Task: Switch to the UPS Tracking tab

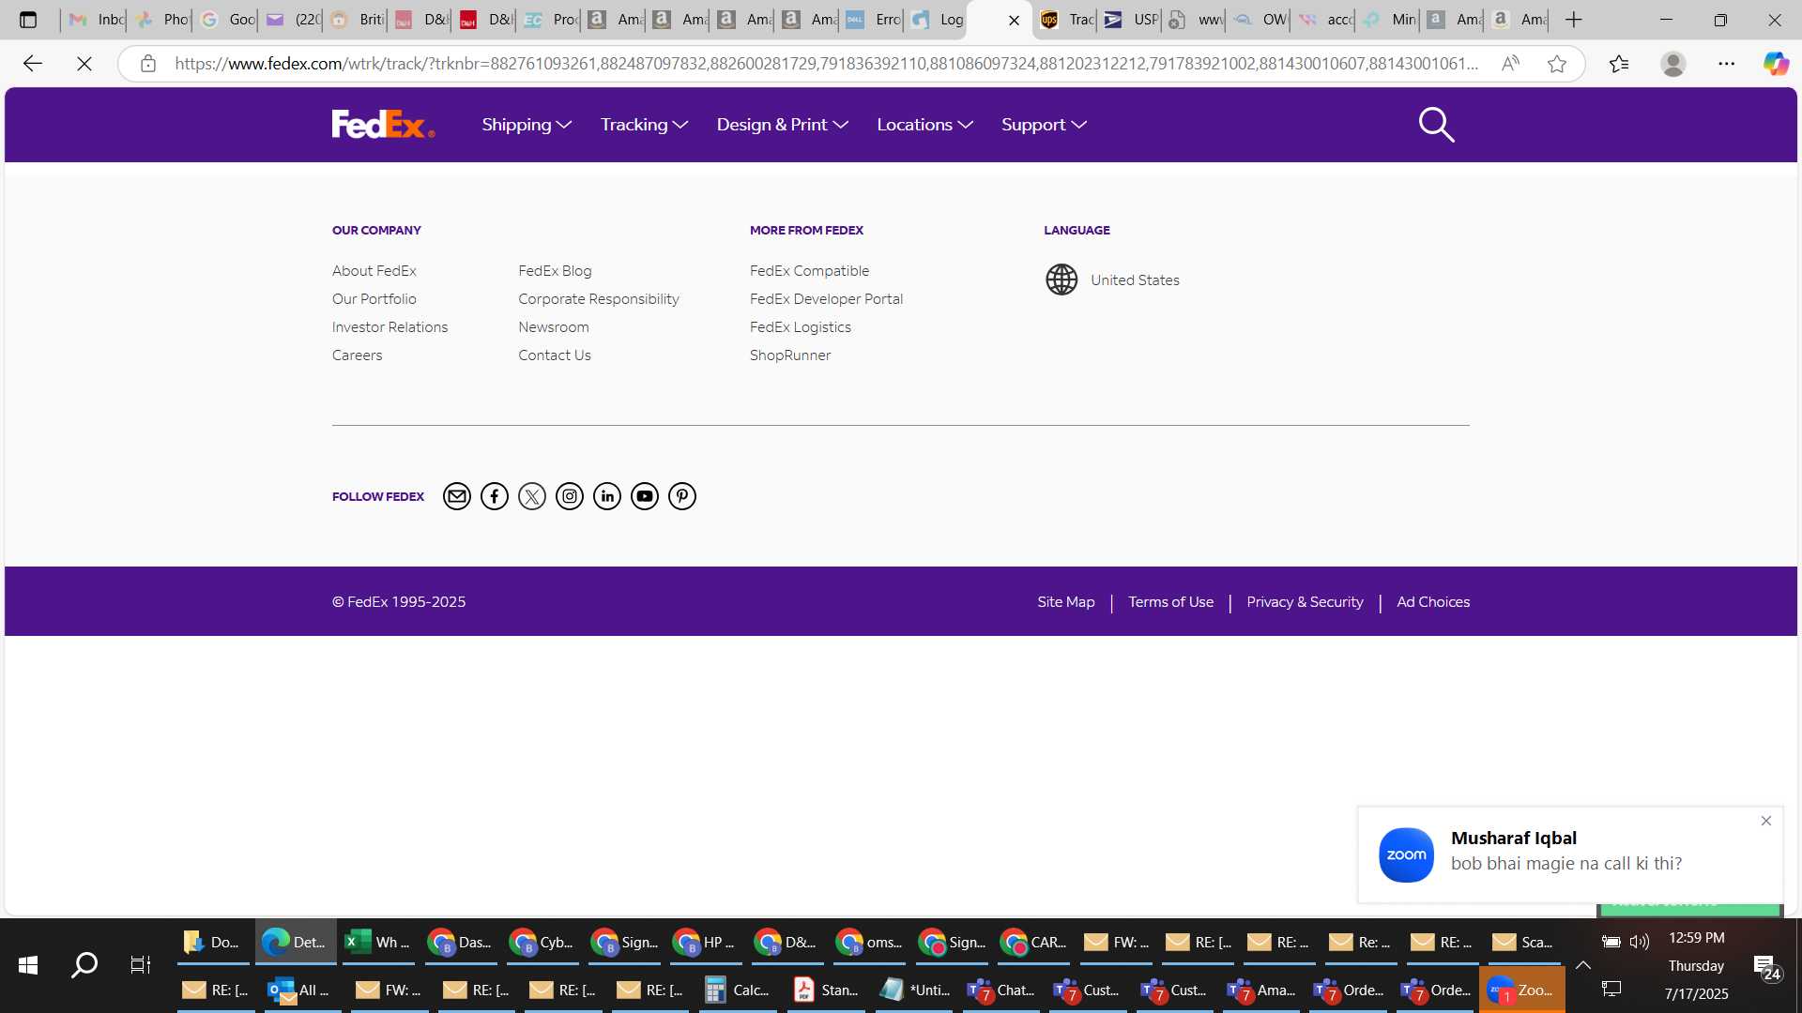Action: click(x=1065, y=20)
